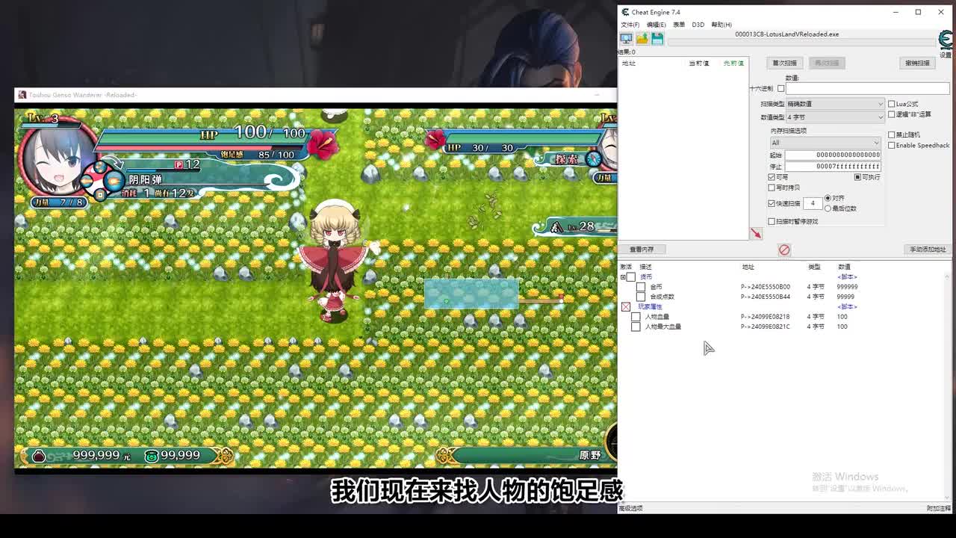Enable 扫描时暂停游戏 checkbox
The image size is (956, 538).
coord(772,221)
